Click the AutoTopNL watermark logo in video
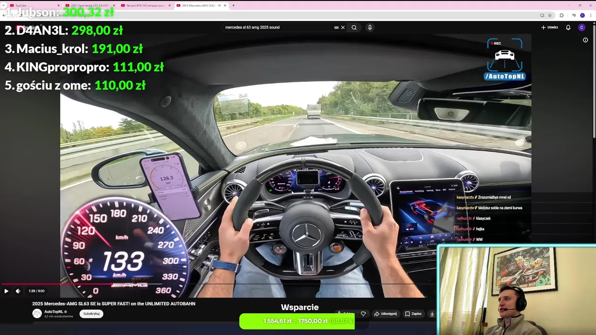The width and height of the screenshot is (596, 335). [x=505, y=60]
